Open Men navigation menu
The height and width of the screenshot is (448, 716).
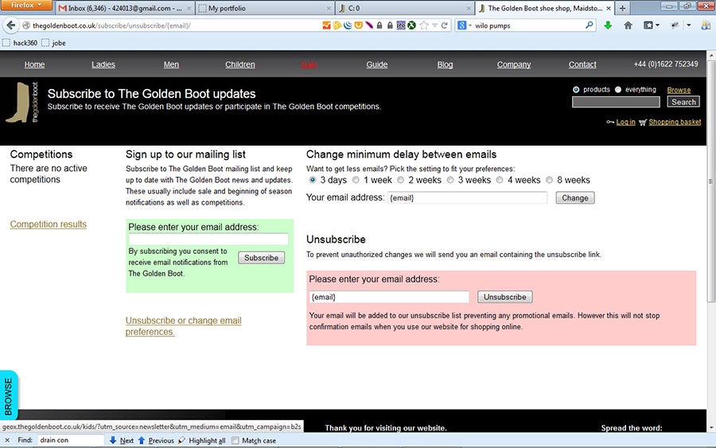[x=171, y=64]
